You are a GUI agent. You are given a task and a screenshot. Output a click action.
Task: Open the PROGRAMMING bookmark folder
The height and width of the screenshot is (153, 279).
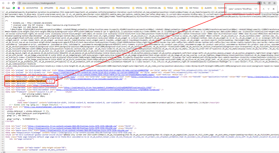tap(121, 8)
